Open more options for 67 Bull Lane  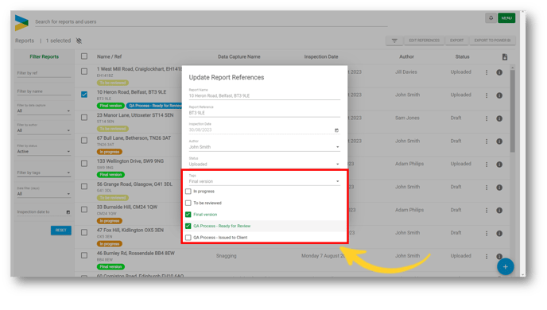tap(487, 141)
